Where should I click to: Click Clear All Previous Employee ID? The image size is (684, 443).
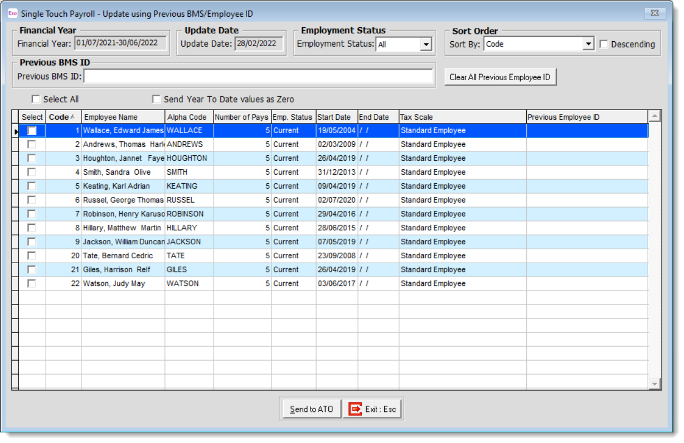[x=500, y=77]
